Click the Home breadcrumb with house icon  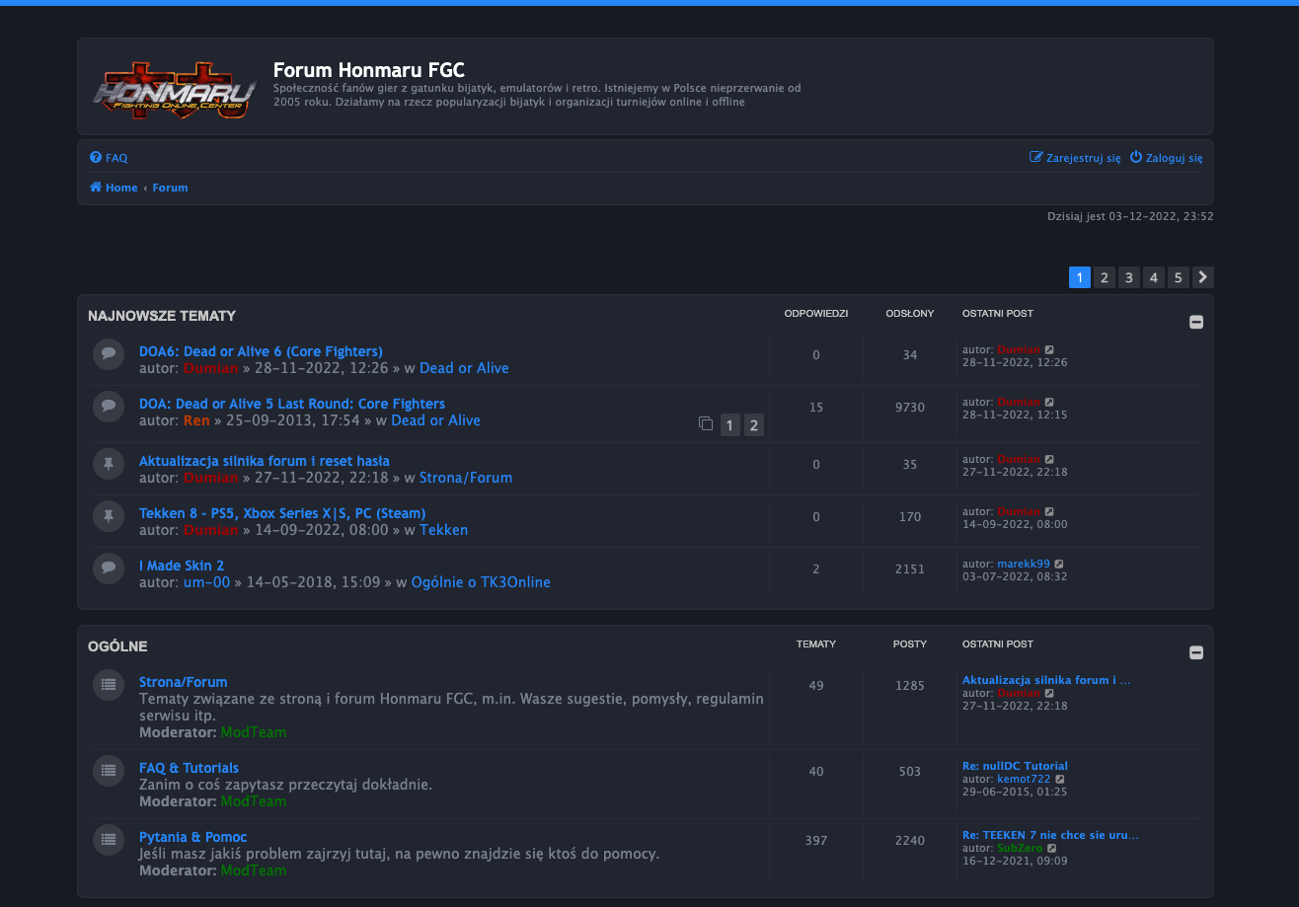pyautogui.click(x=114, y=188)
